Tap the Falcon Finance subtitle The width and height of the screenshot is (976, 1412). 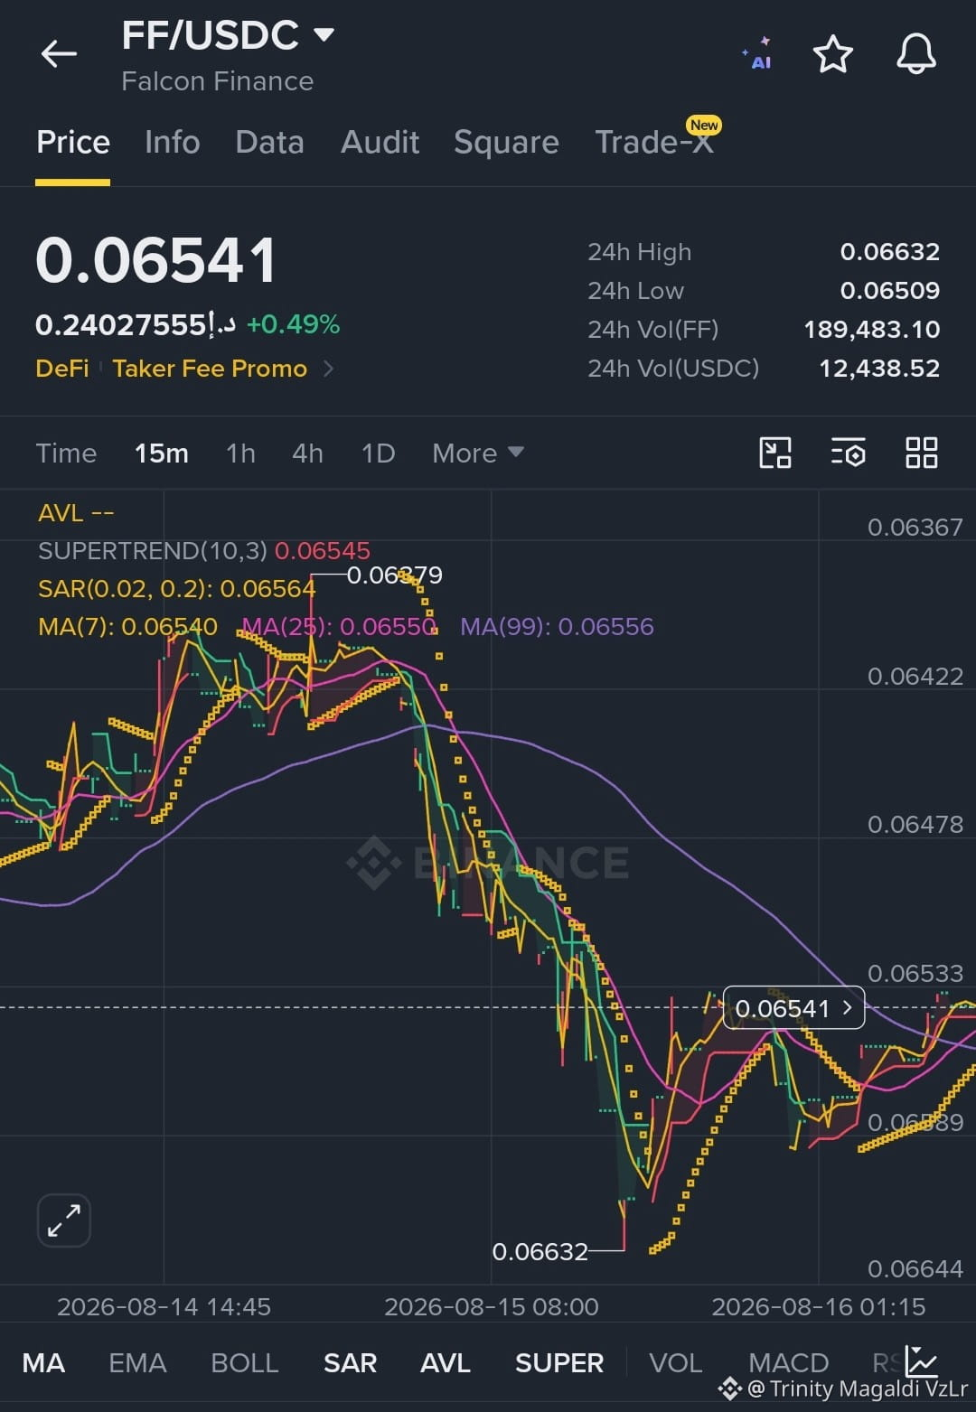pos(218,81)
